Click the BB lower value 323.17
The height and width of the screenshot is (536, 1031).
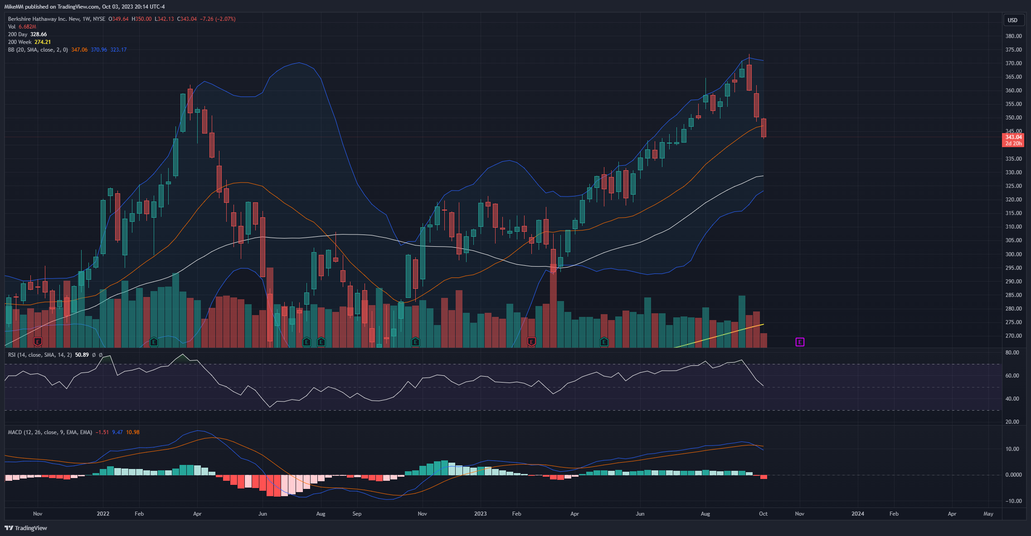coord(118,50)
